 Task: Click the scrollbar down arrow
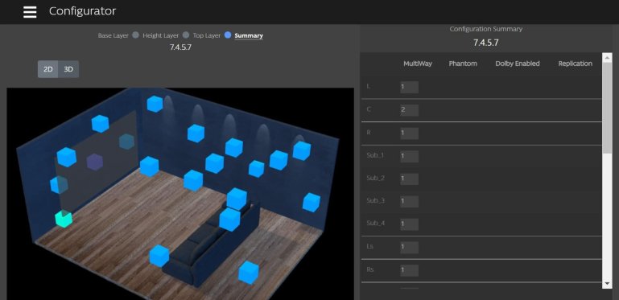607,284
